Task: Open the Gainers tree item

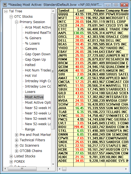Action: [x=31, y=49]
